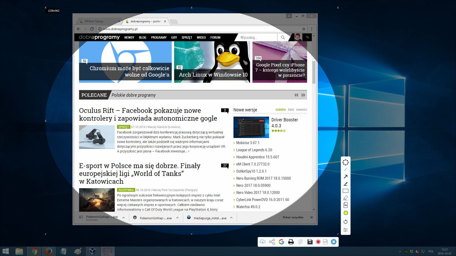This screenshot has height=256, width=456.
Task: Open the yellow annotation color swatch
Action: tap(346, 213)
